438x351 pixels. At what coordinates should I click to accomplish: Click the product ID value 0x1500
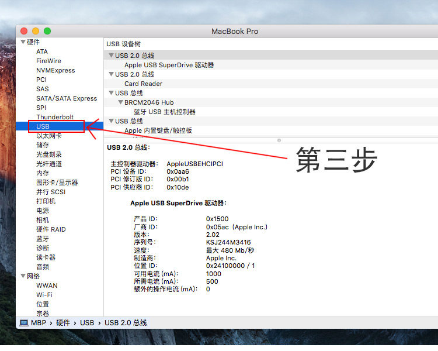click(x=217, y=219)
